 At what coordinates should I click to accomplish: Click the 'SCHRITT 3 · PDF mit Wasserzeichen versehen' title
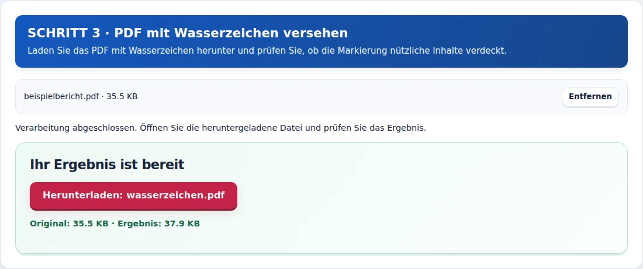click(188, 33)
